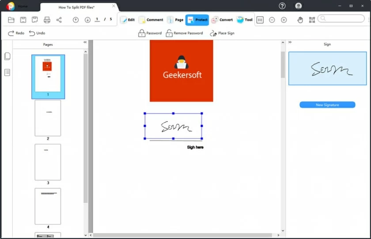Click the fit page width icon
Viewport: 371px width, 239px height.
click(260, 20)
